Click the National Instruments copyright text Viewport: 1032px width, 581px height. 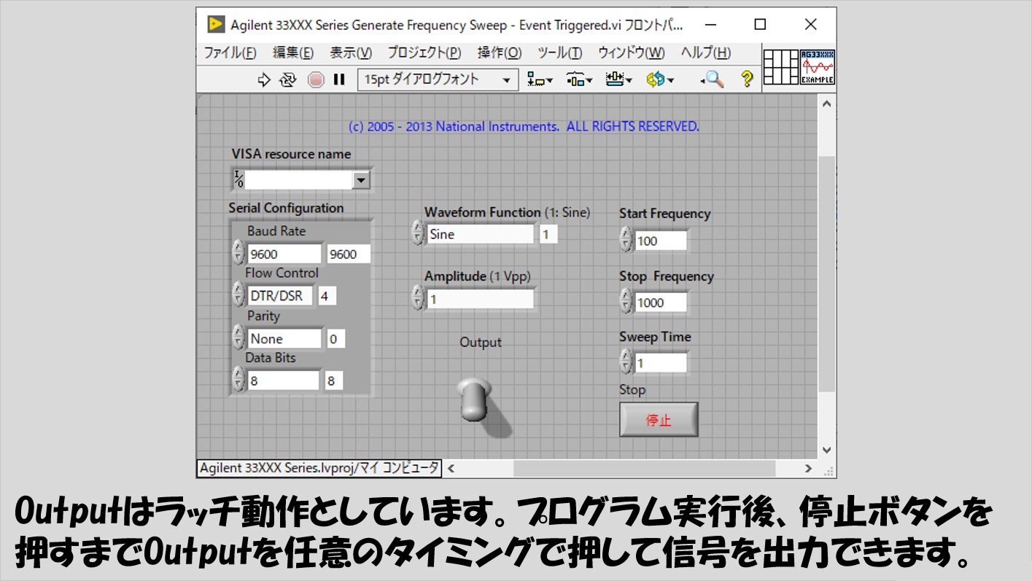(x=524, y=126)
